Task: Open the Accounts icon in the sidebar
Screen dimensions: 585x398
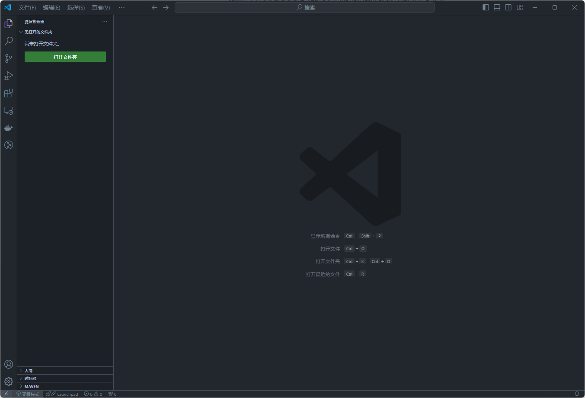Action: pyautogui.click(x=8, y=364)
